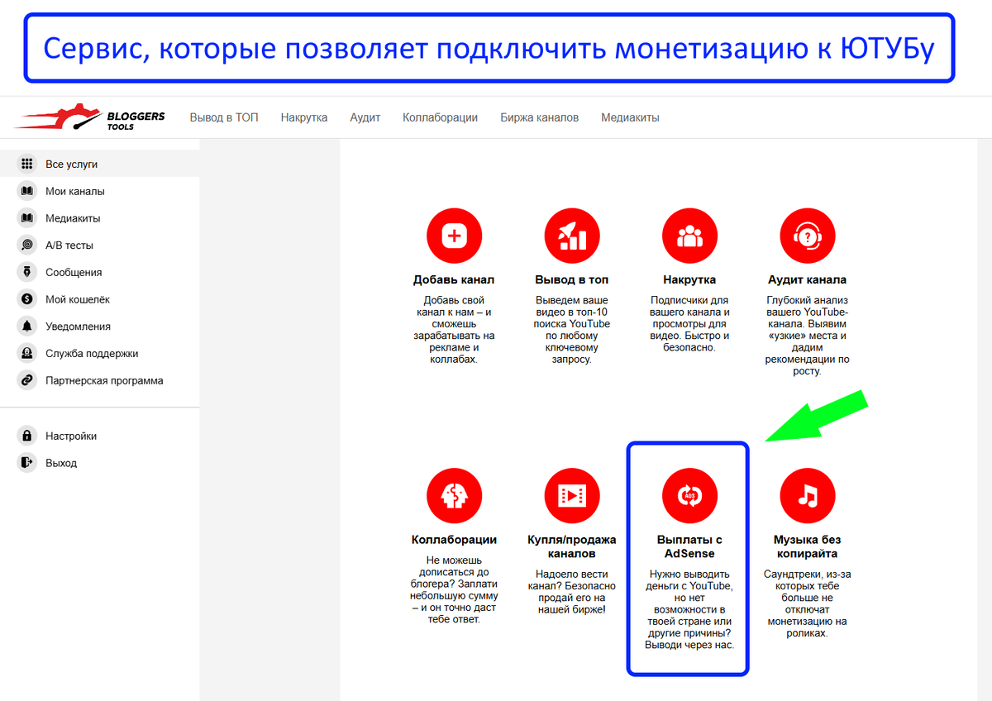
Task: Open Накрутка in the top navigation
Action: click(x=304, y=117)
